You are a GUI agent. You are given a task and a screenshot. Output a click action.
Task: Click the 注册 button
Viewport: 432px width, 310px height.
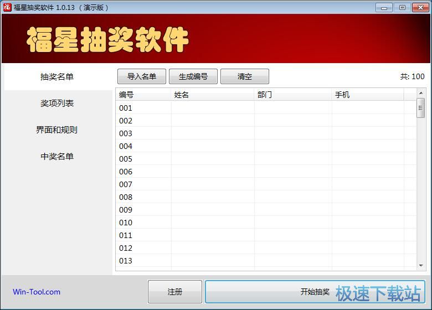(175, 292)
